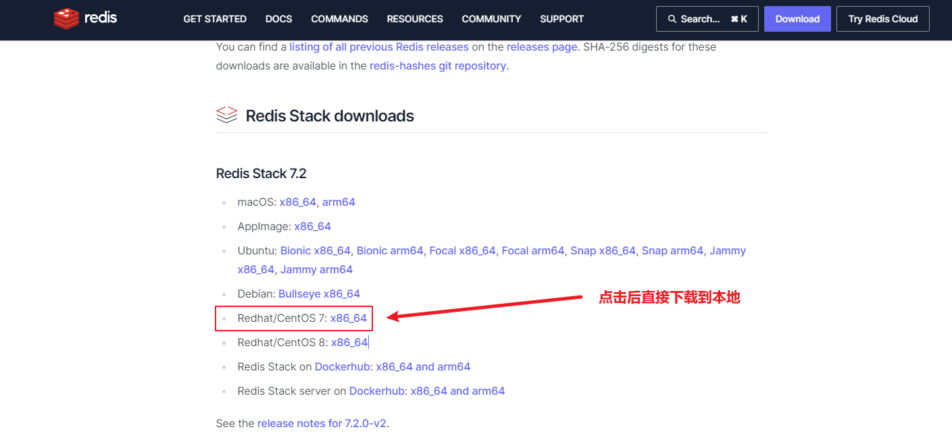Open release notes for 7.2.0-v2

pyautogui.click(x=322, y=424)
